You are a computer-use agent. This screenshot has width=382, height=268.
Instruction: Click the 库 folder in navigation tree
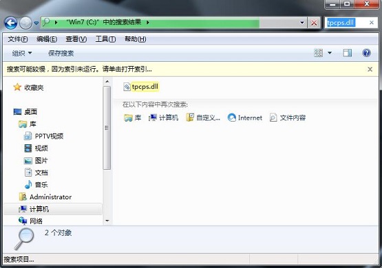tap(33, 124)
